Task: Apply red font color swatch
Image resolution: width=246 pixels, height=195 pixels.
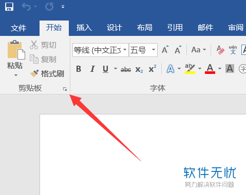Action: pos(210,69)
